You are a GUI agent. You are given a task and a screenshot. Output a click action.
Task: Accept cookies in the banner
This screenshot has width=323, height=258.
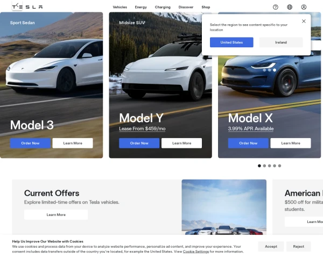(271, 247)
